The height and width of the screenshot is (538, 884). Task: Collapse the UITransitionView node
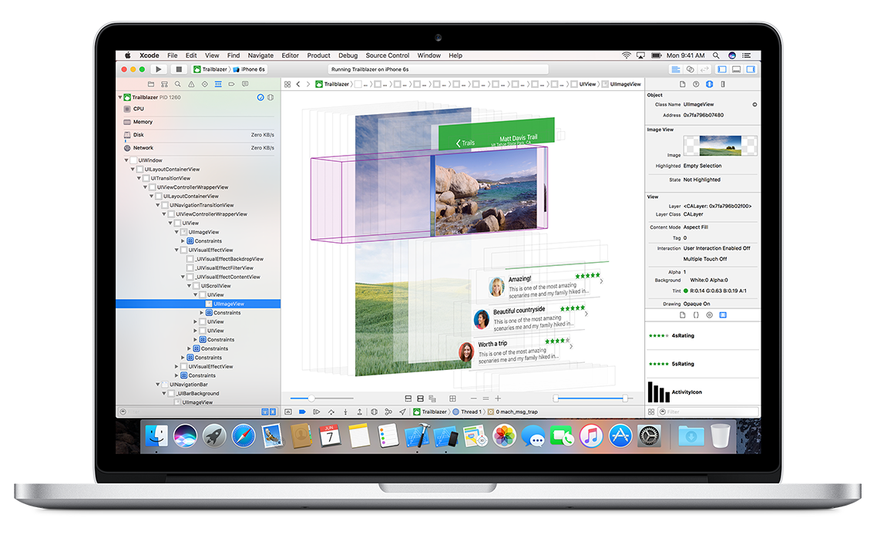click(x=139, y=178)
